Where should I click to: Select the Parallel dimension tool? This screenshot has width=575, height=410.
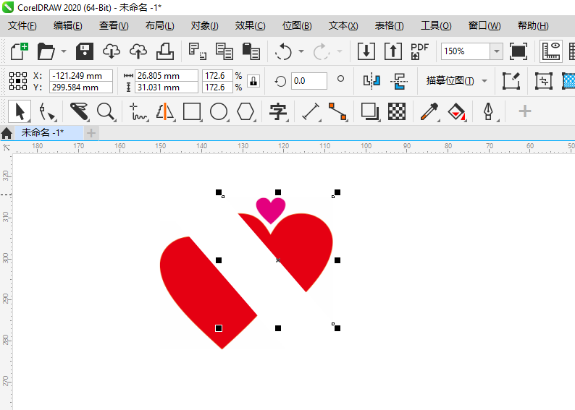coord(311,111)
